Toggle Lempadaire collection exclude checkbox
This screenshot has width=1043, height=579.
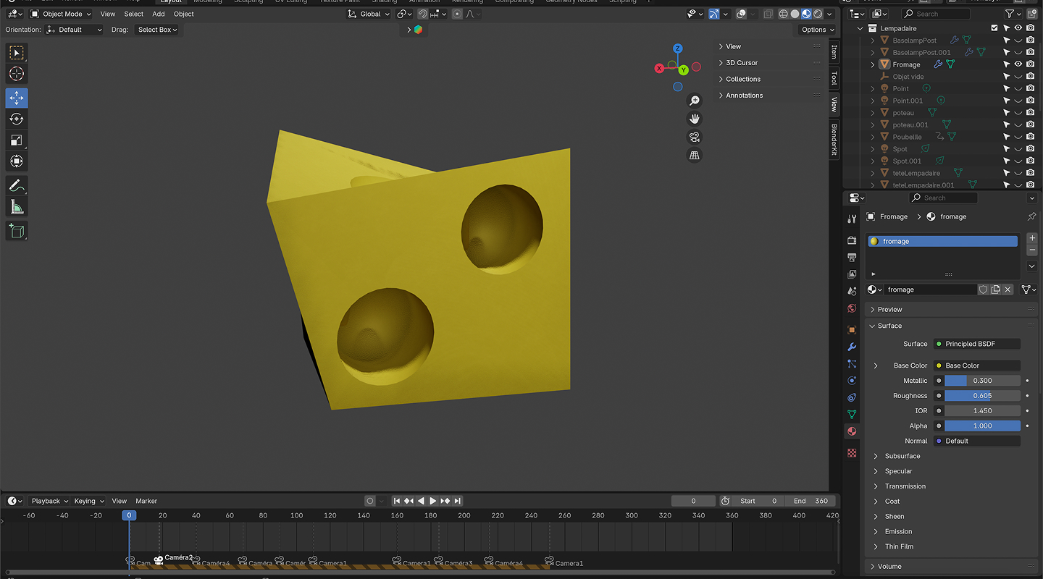click(994, 28)
